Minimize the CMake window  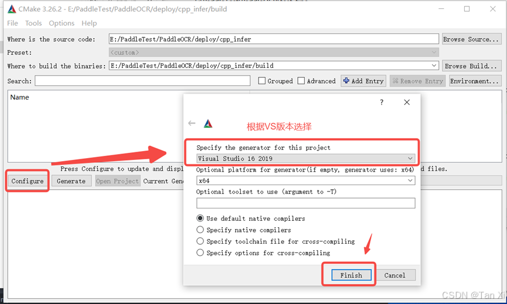coord(441,9)
